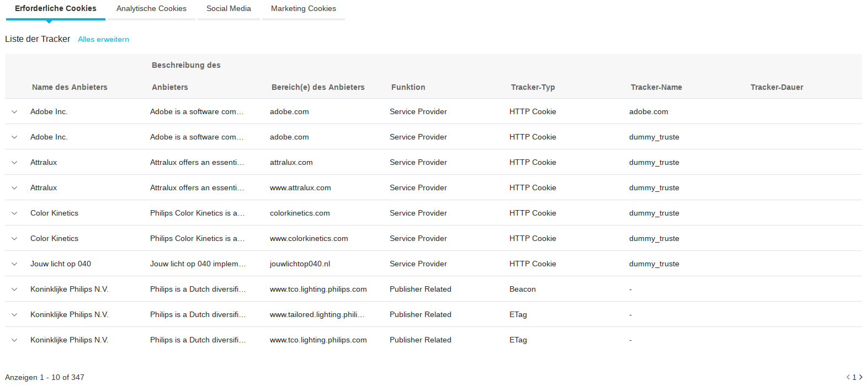Open the Marketing Cookies tab
Screen dimensions: 866x386
click(x=304, y=9)
